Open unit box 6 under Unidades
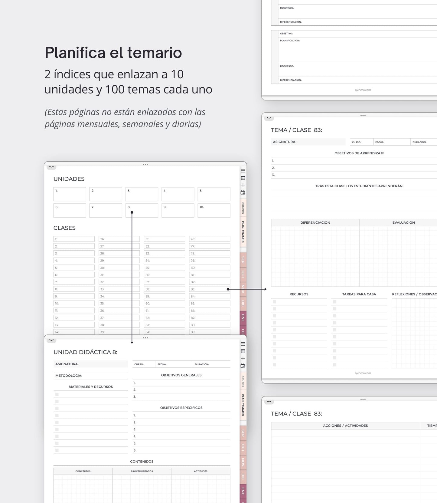Image resolution: width=437 pixels, height=503 pixels. (70, 210)
